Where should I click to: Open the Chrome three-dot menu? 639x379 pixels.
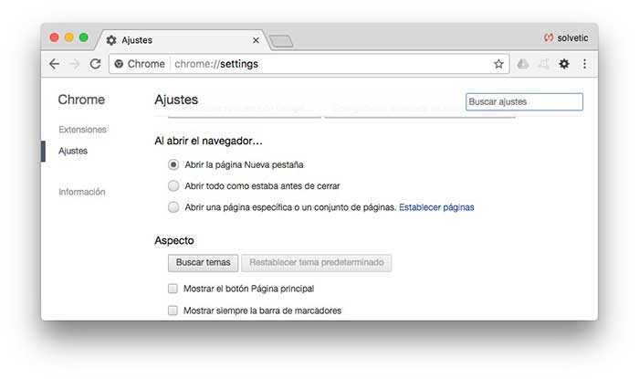click(584, 64)
